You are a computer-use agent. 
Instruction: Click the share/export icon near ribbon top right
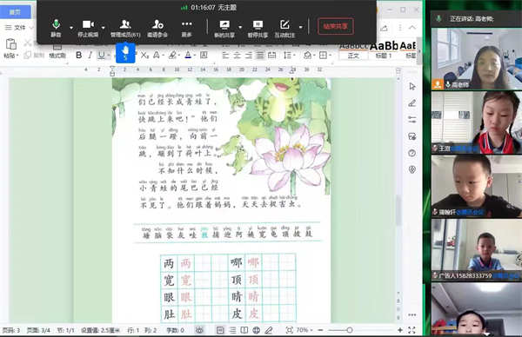(x=384, y=28)
